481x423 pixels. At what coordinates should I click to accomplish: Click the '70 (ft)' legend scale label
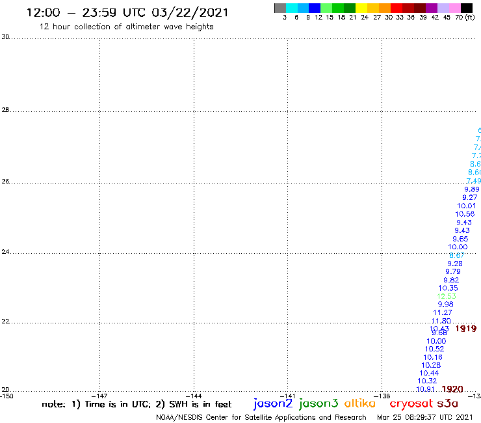pyautogui.click(x=465, y=17)
